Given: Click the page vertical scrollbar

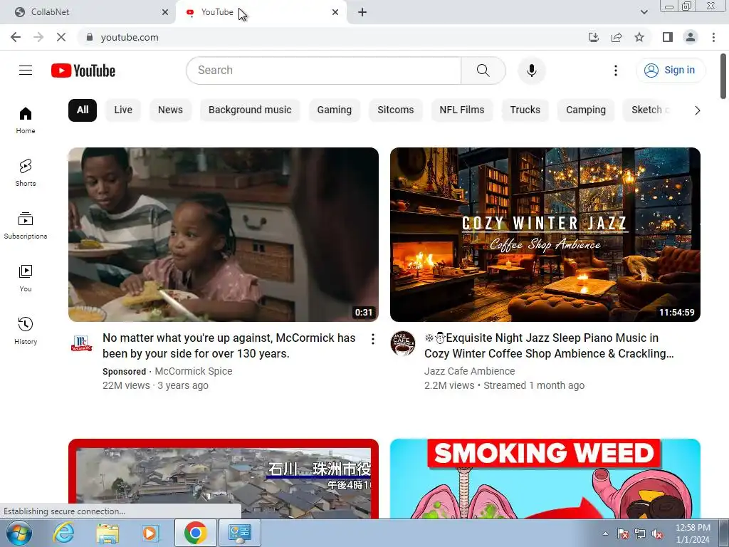Looking at the screenshot, I should pyautogui.click(x=723, y=76).
